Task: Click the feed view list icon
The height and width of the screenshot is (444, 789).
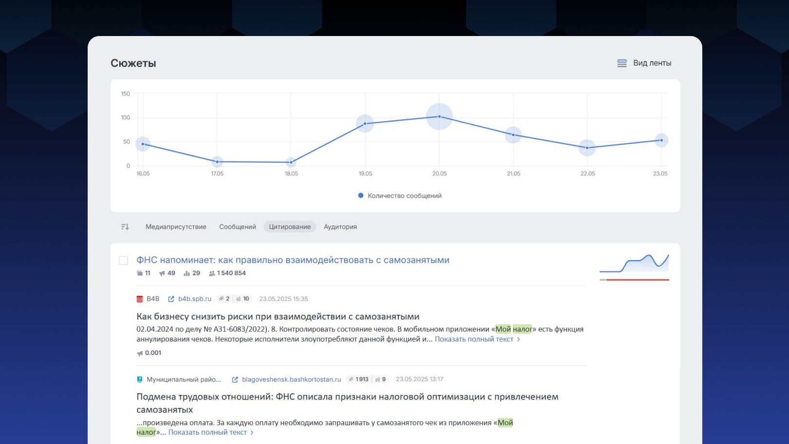Action: click(x=622, y=63)
